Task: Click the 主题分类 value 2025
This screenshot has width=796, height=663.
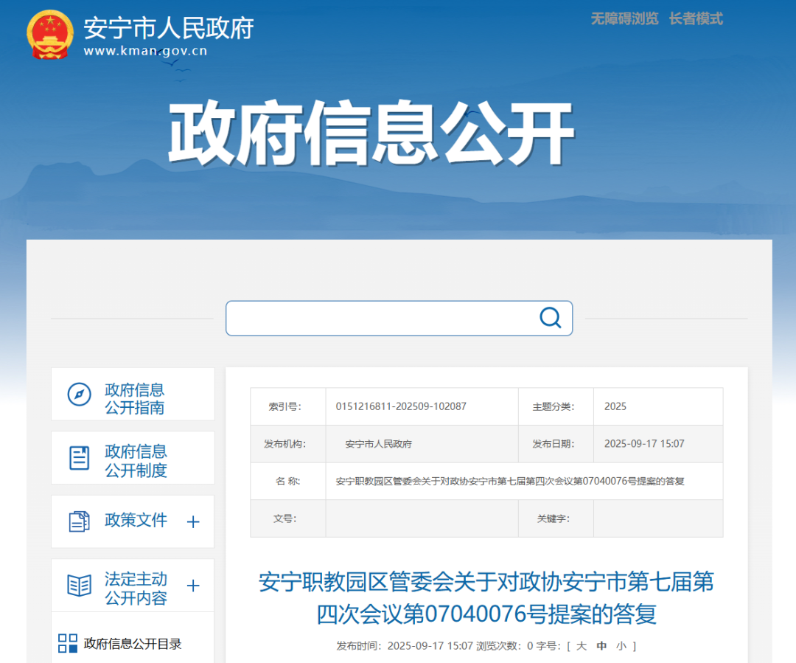Action: (615, 406)
